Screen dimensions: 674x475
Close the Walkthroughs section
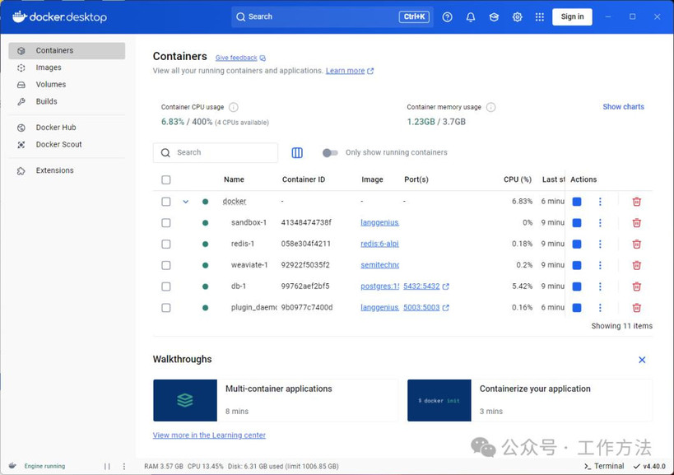[642, 360]
